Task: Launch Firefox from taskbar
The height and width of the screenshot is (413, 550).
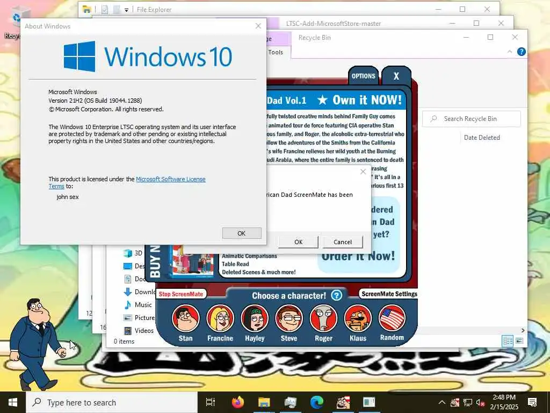Action: [x=238, y=402]
